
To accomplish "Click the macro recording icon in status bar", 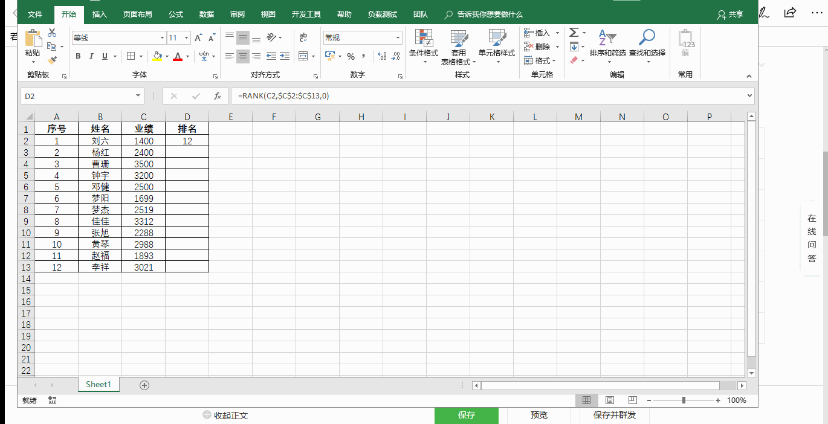I will click(53, 400).
